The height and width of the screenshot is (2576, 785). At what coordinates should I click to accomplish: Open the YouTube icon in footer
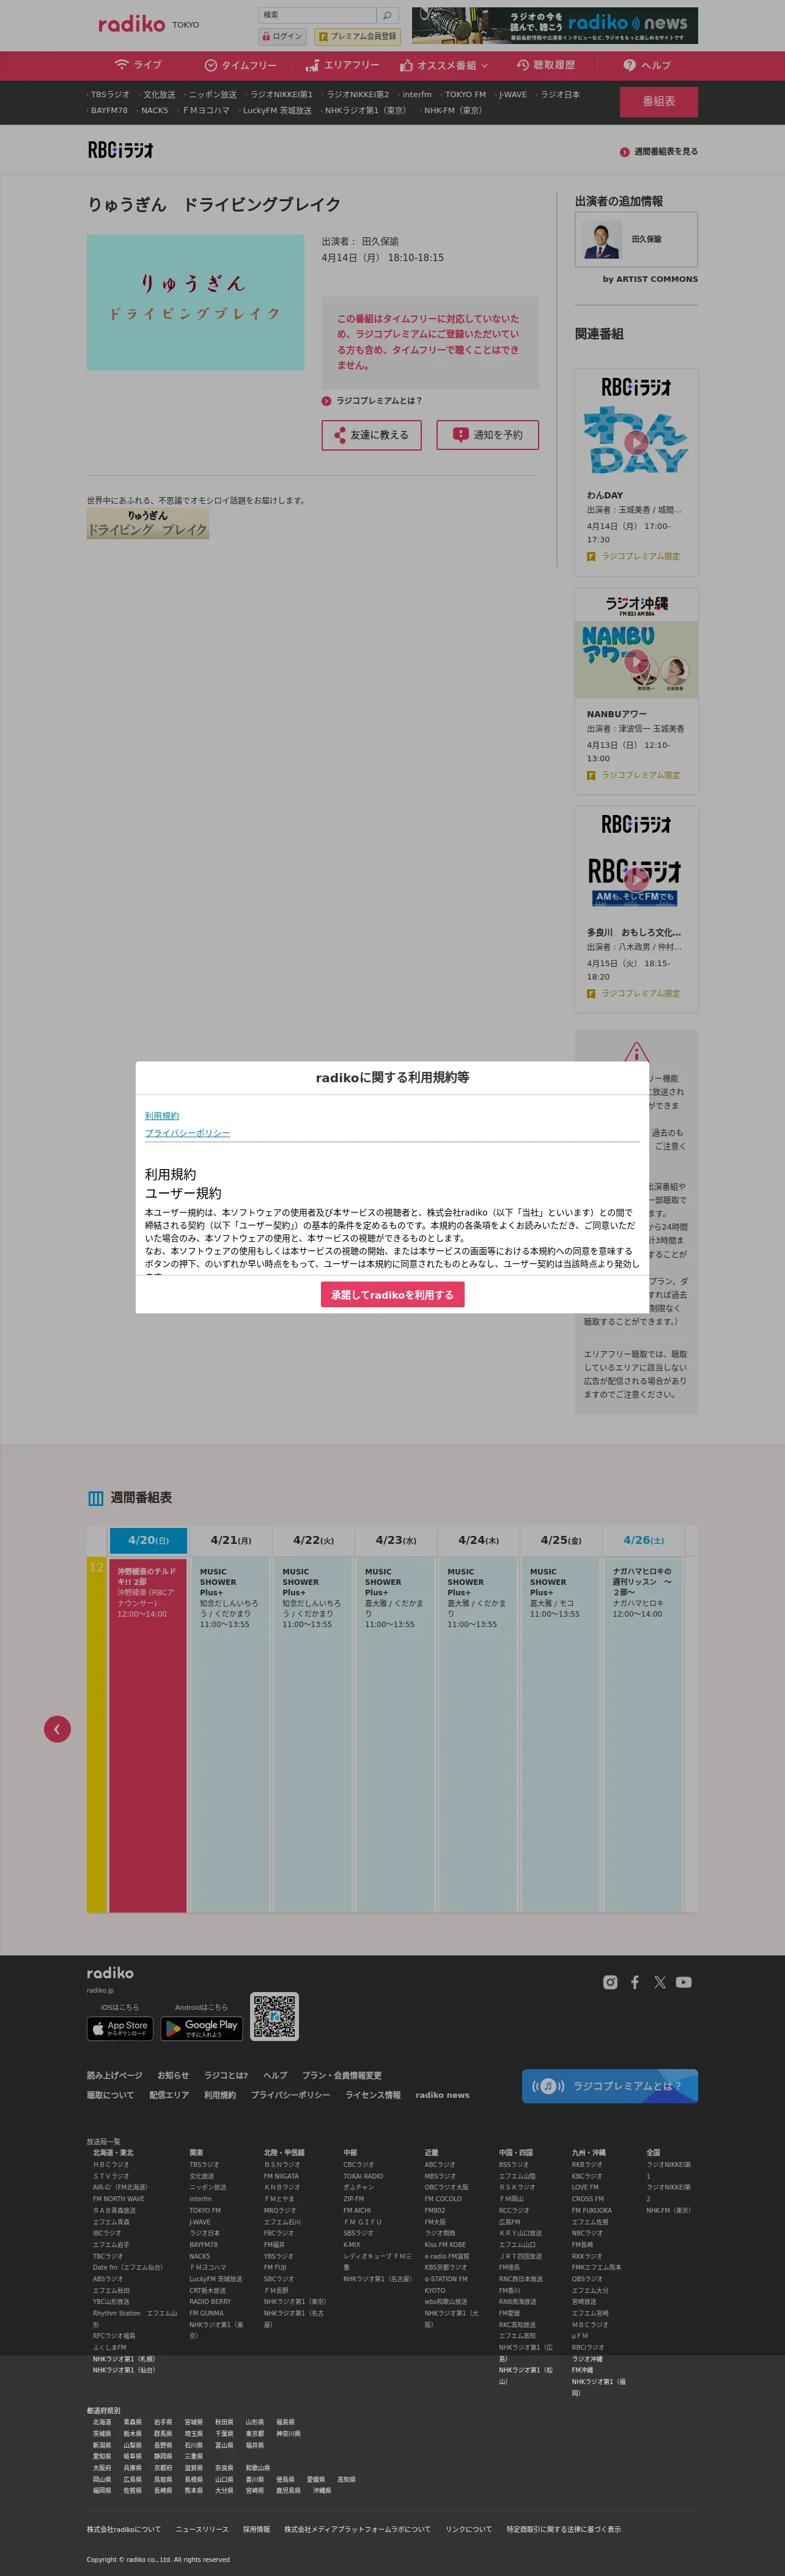[684, 1982]
